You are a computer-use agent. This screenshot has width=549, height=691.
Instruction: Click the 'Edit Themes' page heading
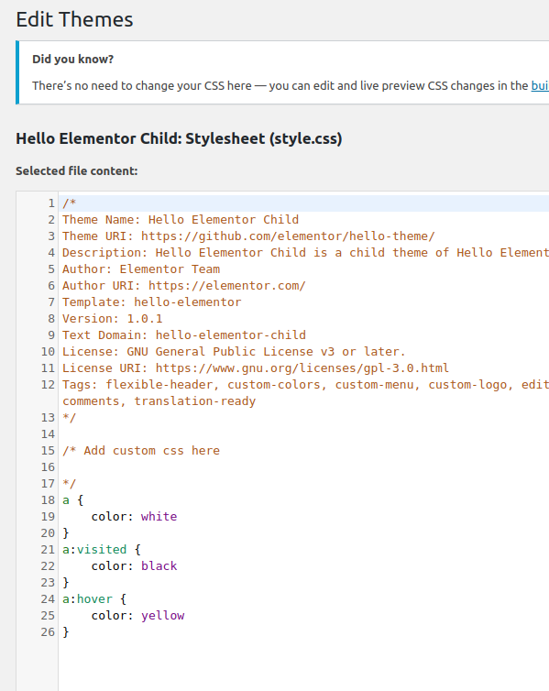[74, 20]
